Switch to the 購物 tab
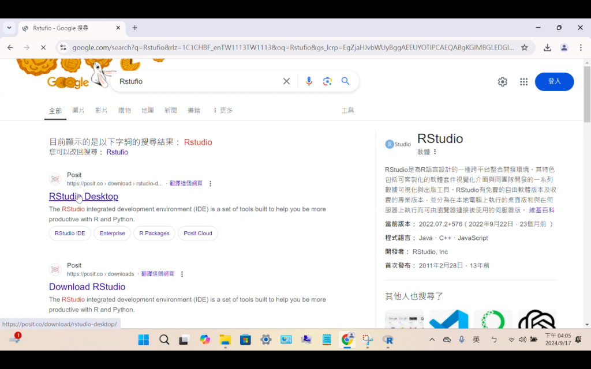591x369 pixels. [x=125, y=110]
